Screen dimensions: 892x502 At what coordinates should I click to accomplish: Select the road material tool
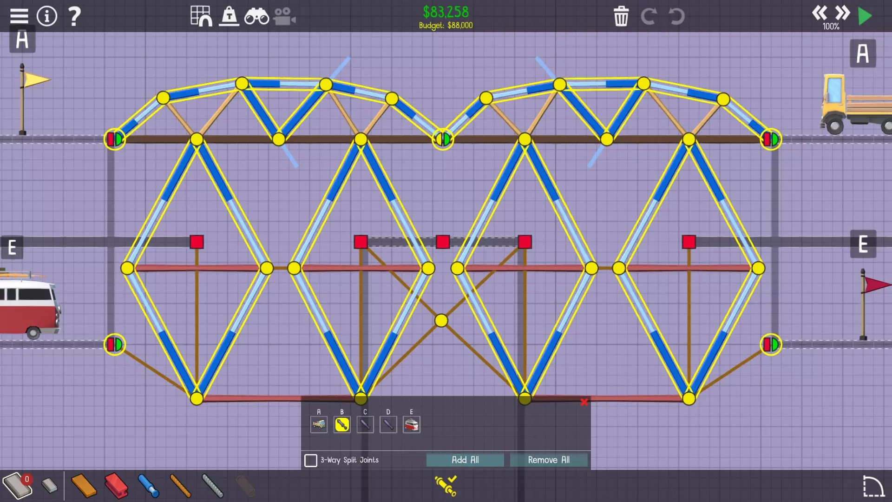(17, 486)
